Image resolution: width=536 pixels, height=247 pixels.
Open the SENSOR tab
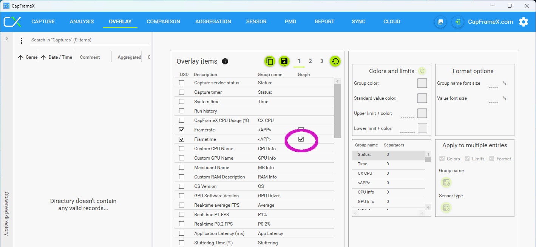(x=256, y=22)
